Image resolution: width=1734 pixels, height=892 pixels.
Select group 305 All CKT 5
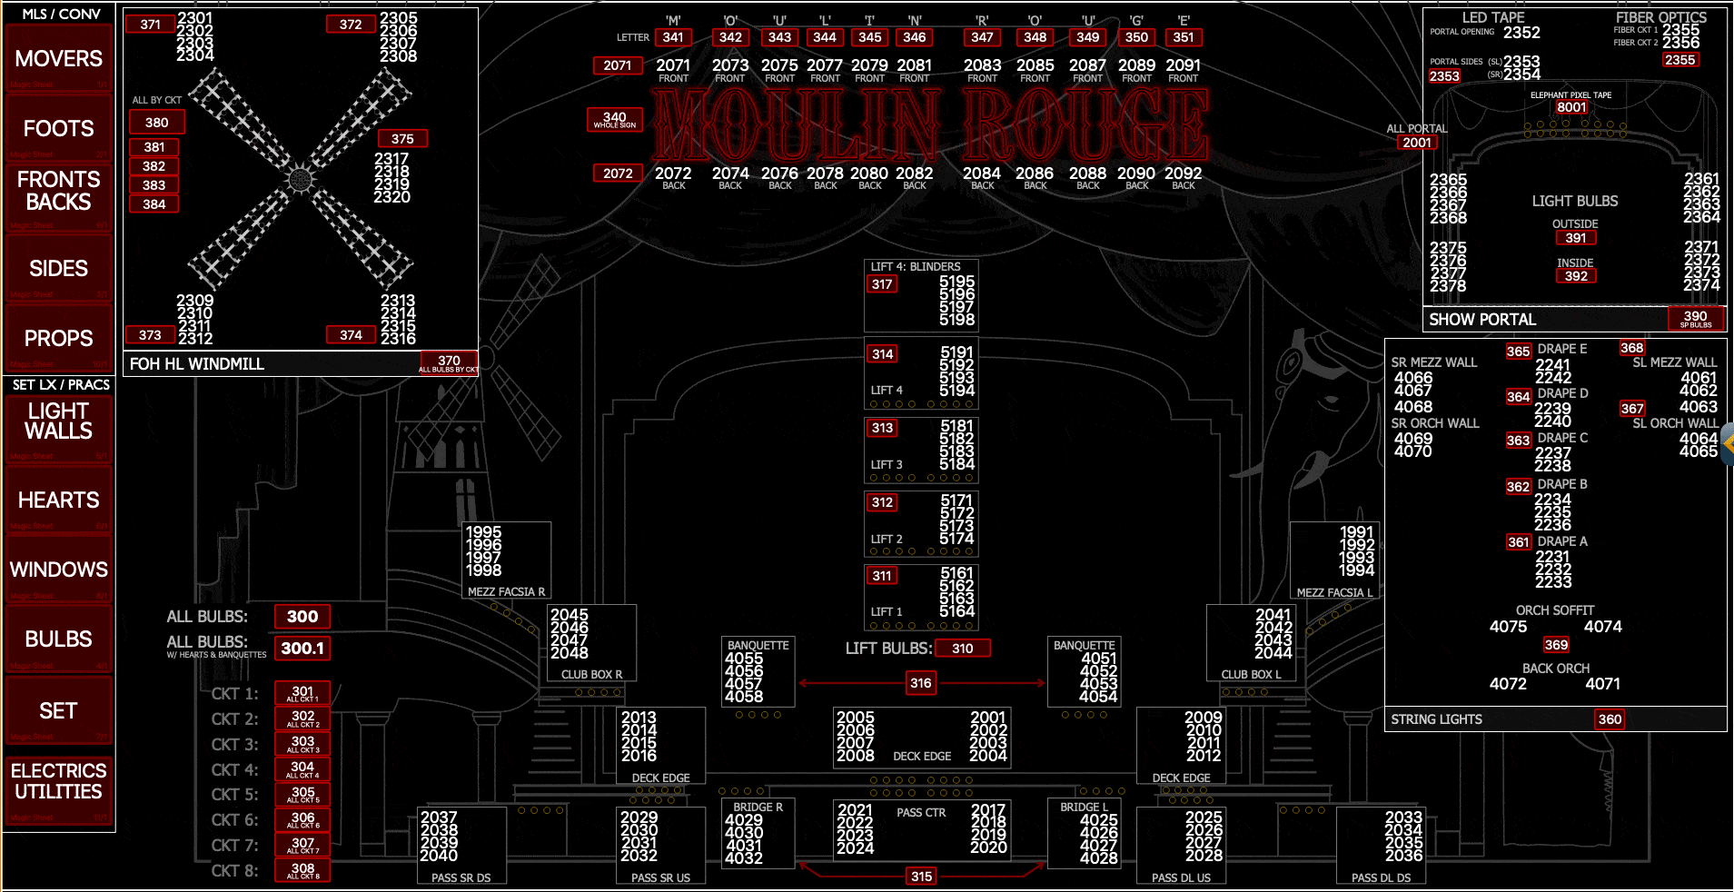[x=302, y=794]
